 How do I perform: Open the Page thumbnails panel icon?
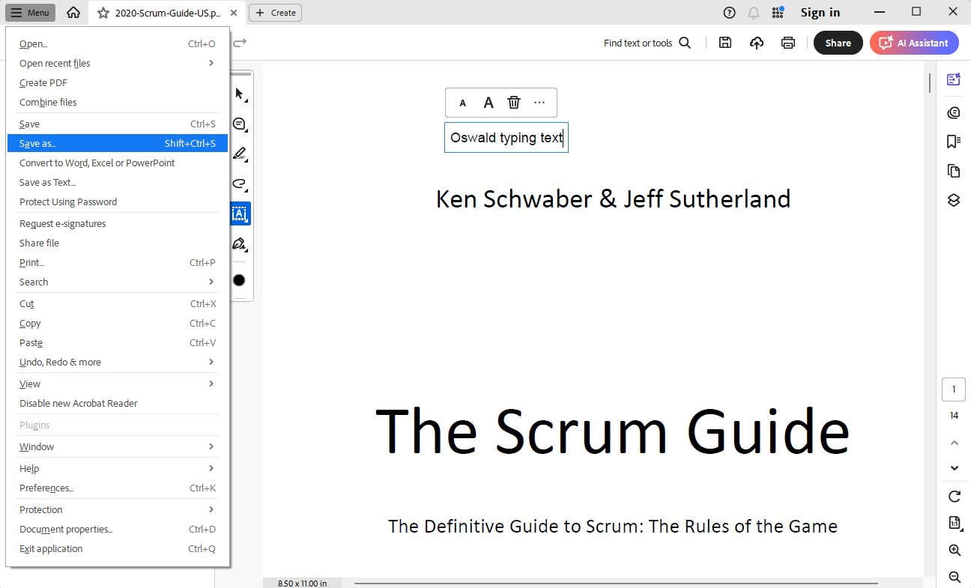click(x=954, y=171)
